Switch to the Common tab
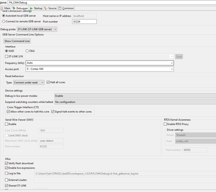This screenshot has width=216, height=192. 66,8
